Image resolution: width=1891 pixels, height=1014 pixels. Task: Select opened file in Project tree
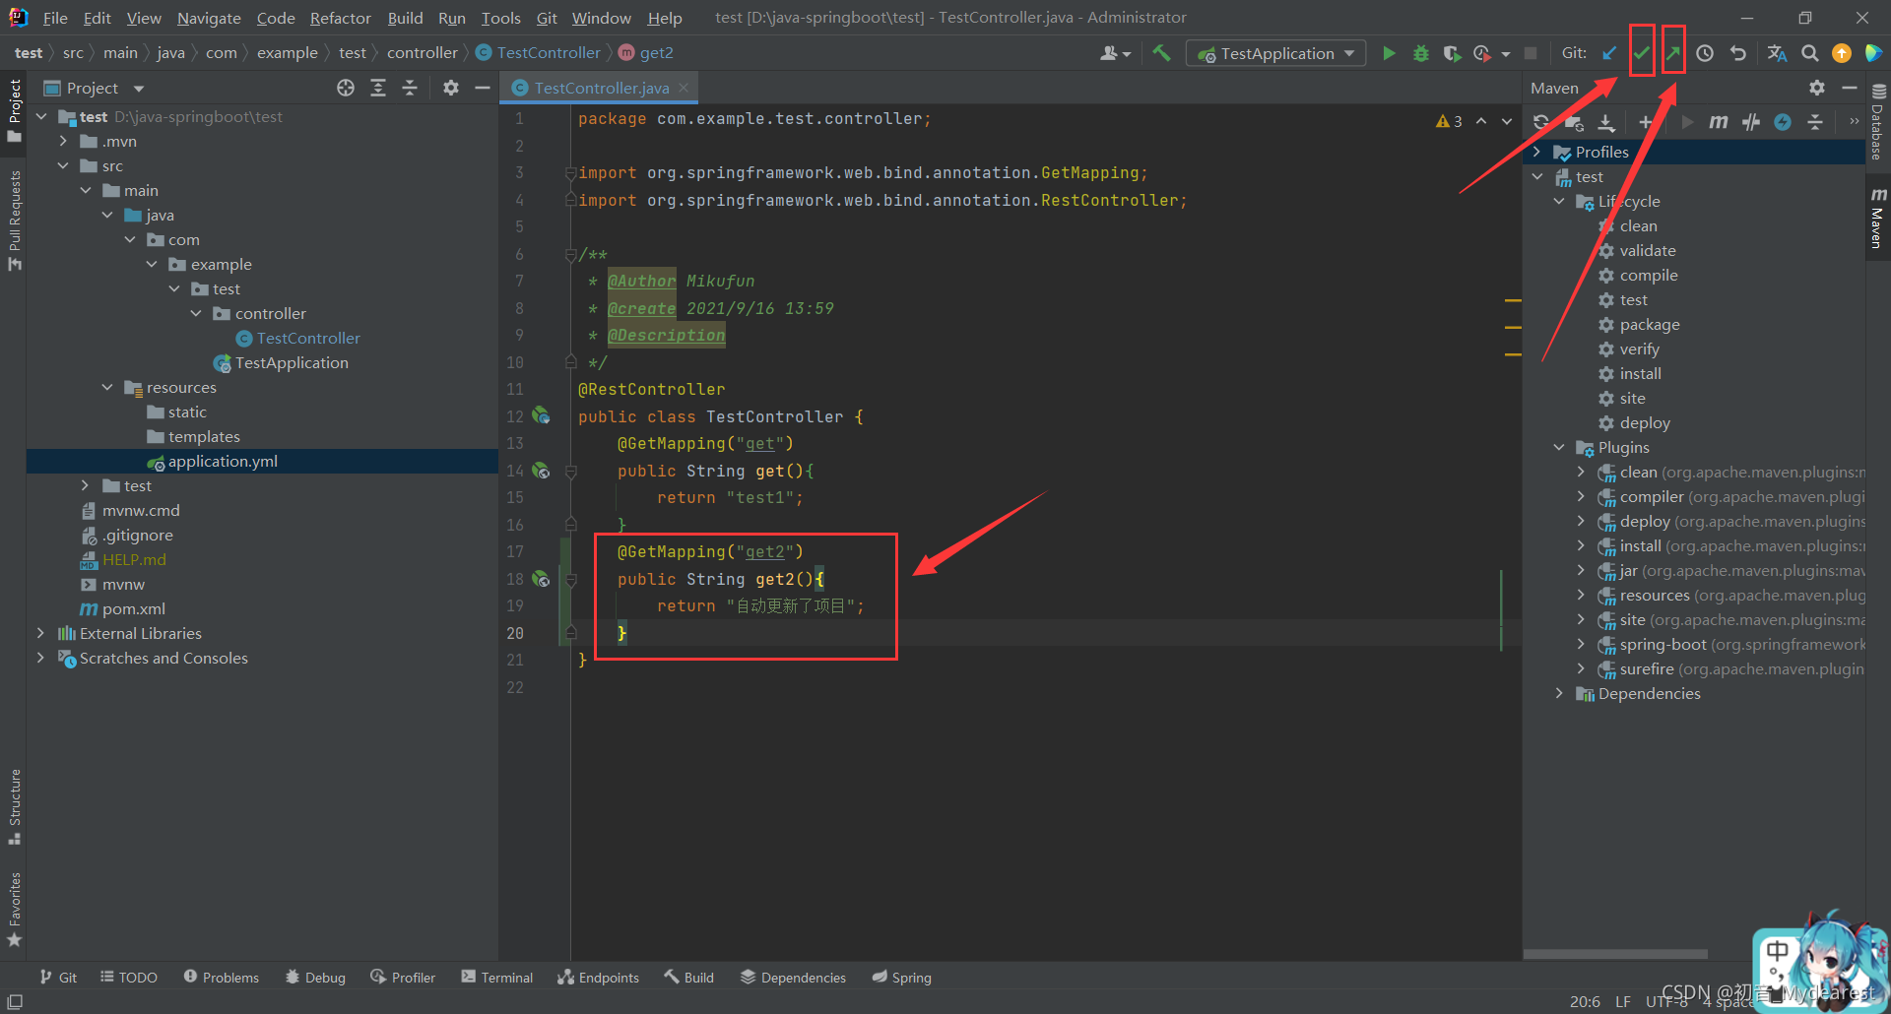coord(346,88)
